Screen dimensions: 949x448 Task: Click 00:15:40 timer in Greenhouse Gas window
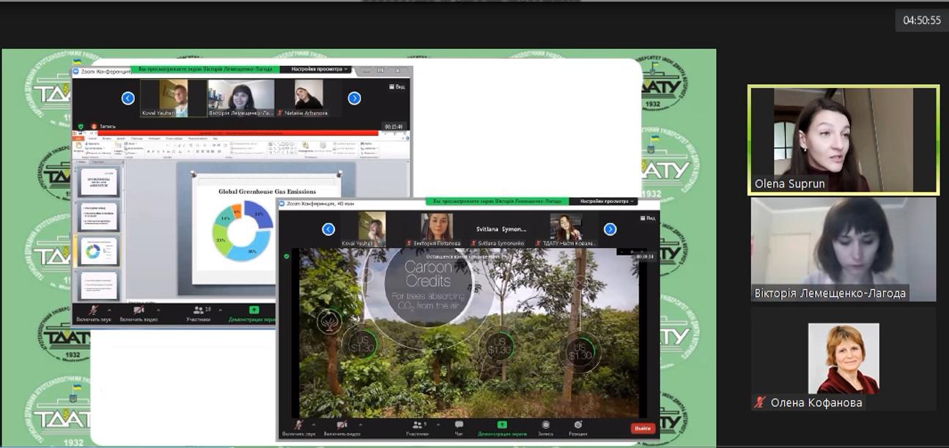point(394,127)
